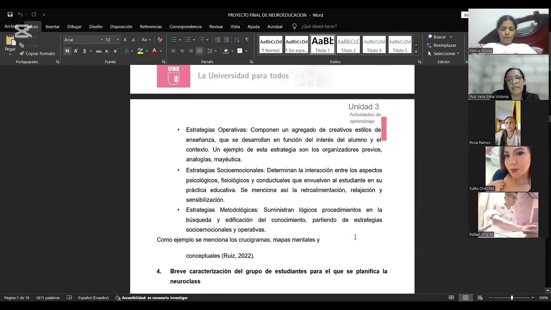Switch to web layout view in status bar
The image size is (551, 310).
480,298
